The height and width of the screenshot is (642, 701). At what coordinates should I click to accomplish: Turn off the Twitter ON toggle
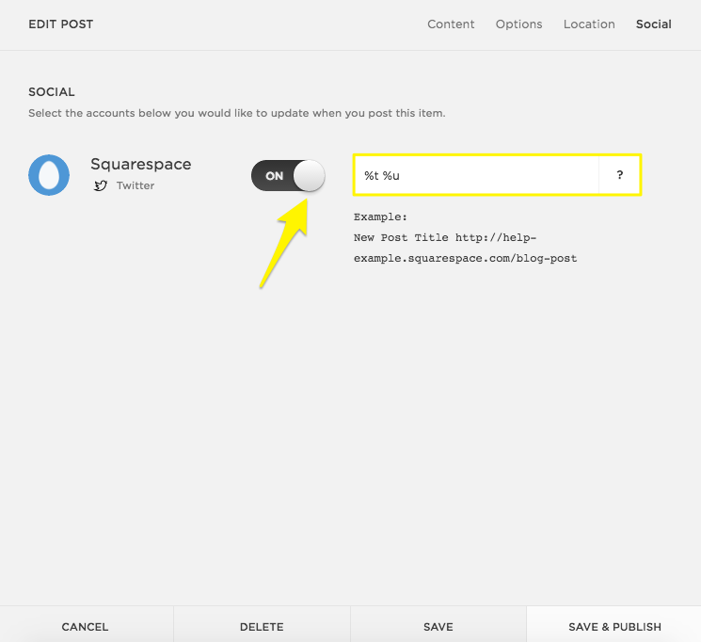tap(287, 176)
